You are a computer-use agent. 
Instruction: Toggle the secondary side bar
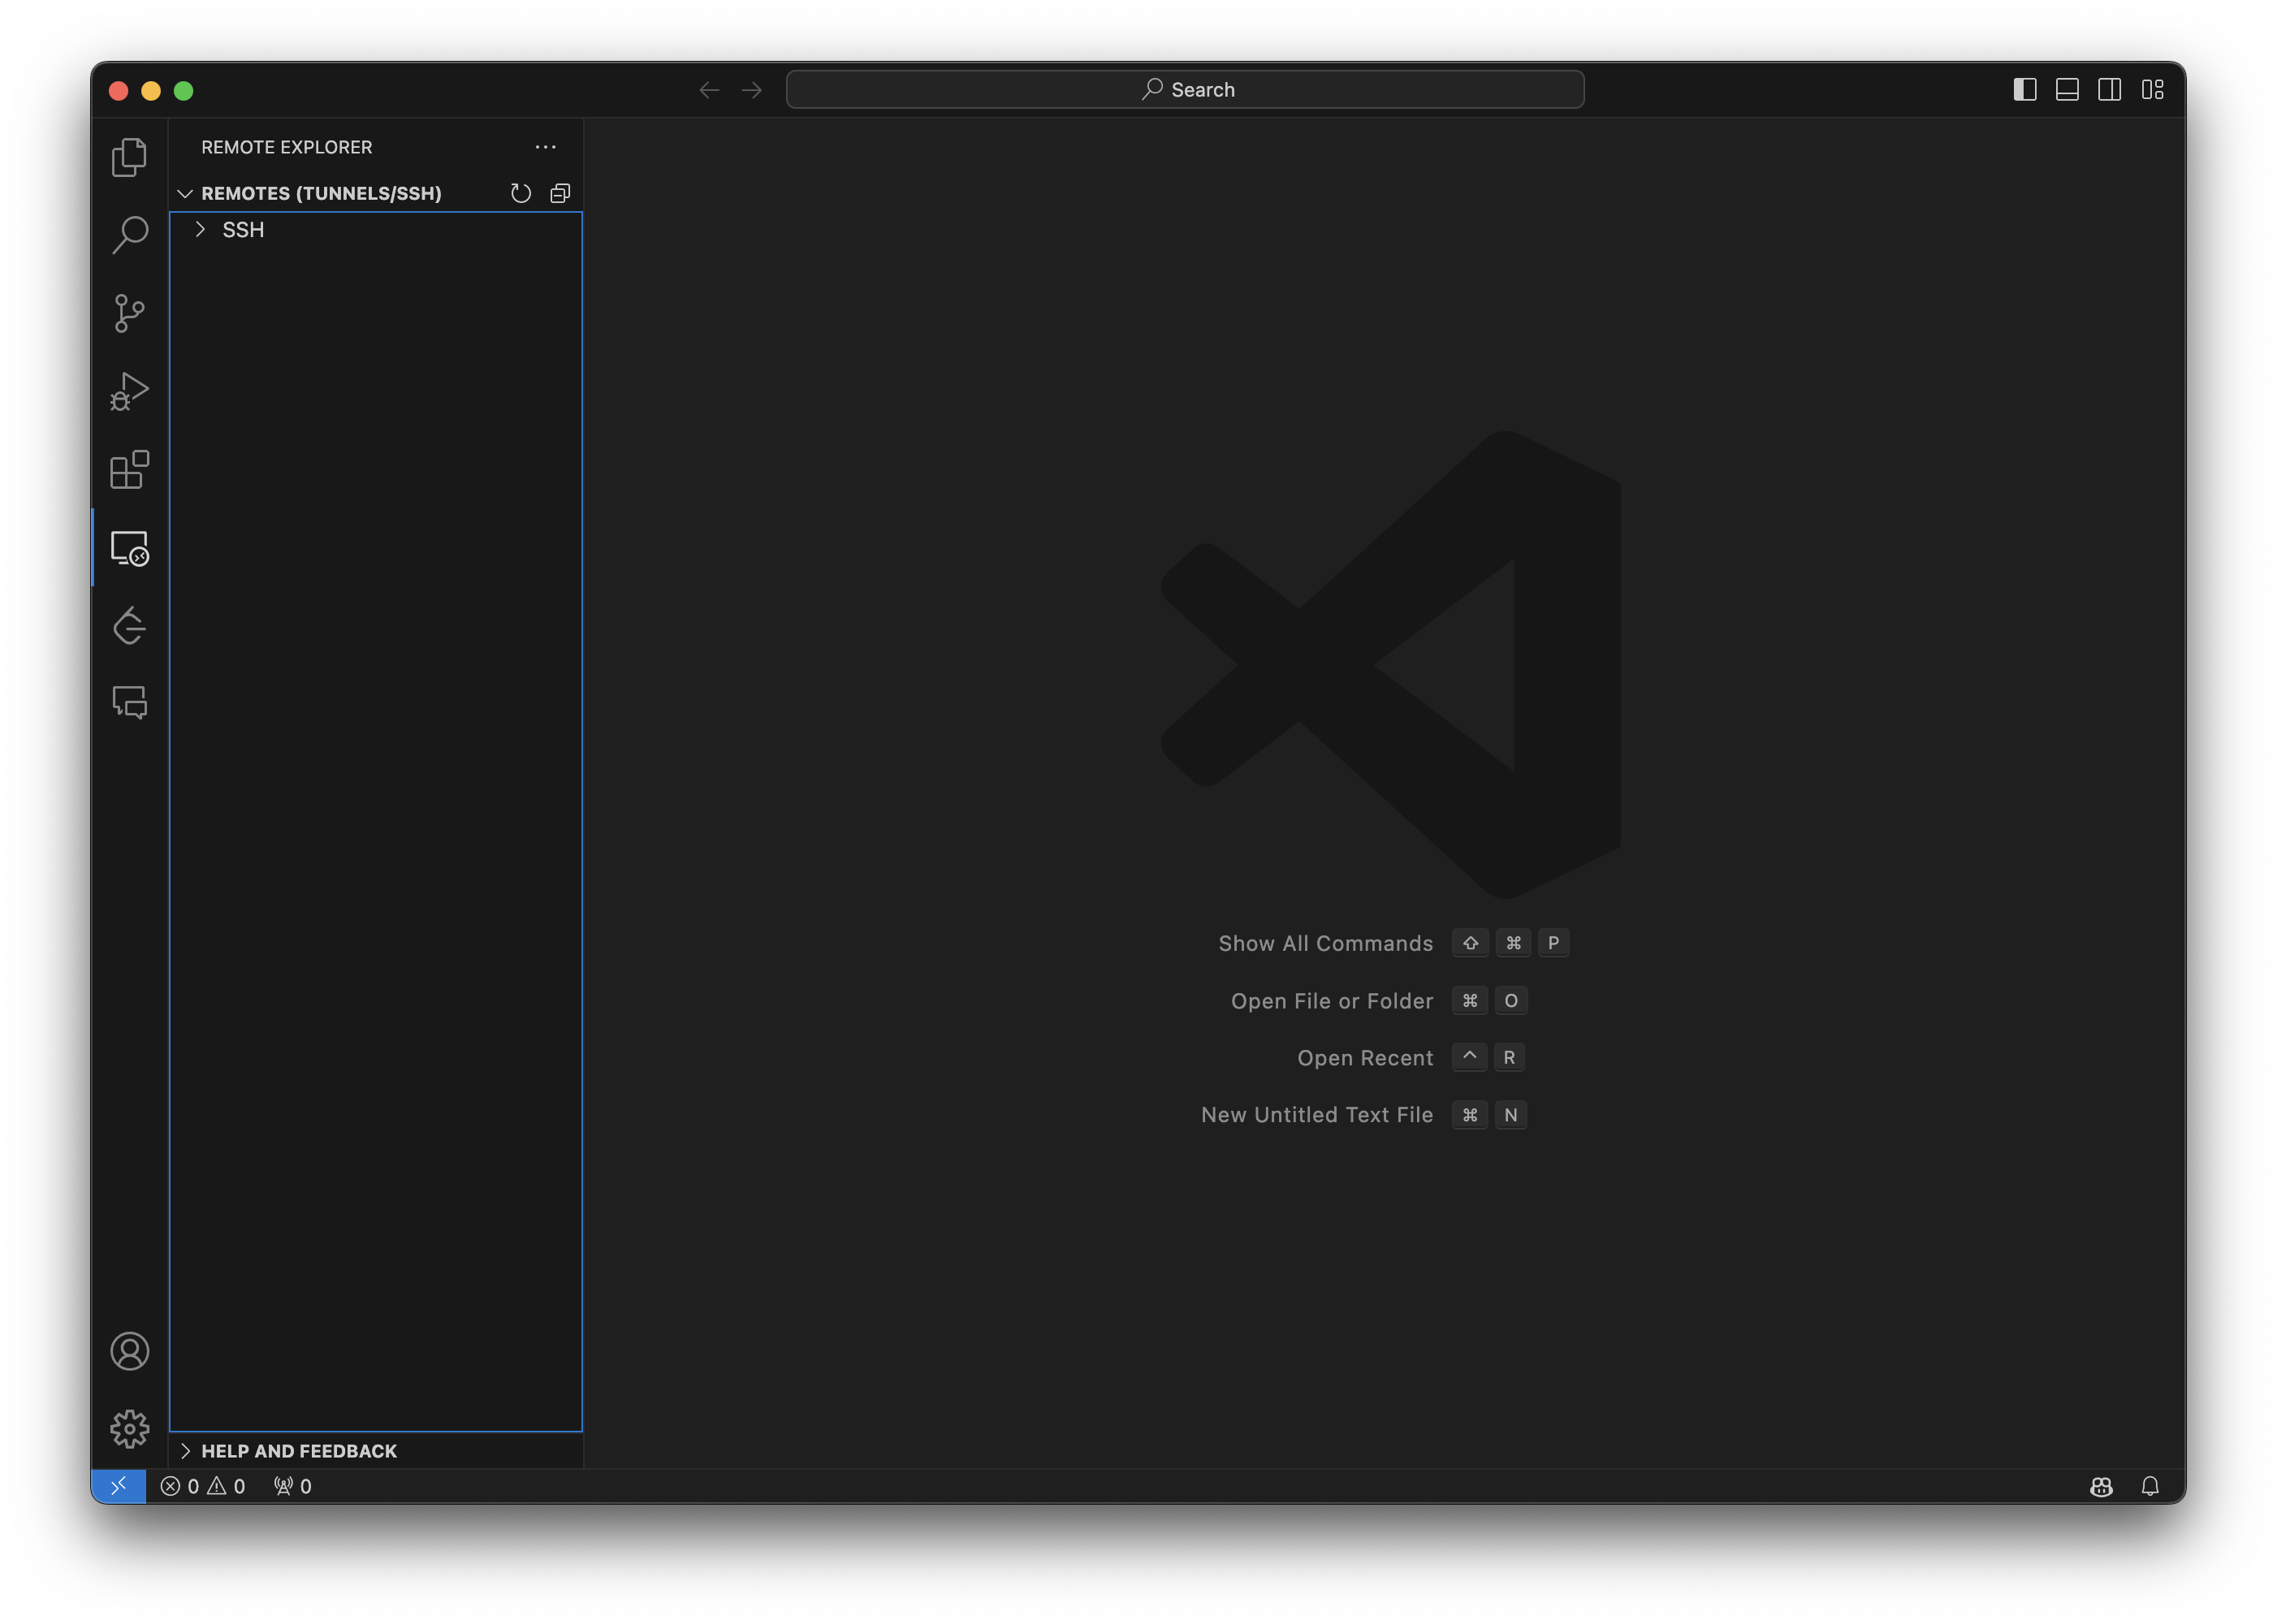pos(2109,90)
